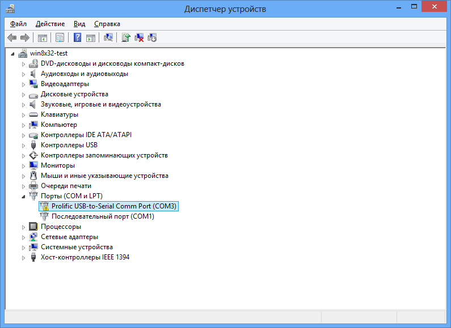451x328 pixels.
Task: Click the Контроллеры USB plug icon
Action: click(x=33, y=145)
